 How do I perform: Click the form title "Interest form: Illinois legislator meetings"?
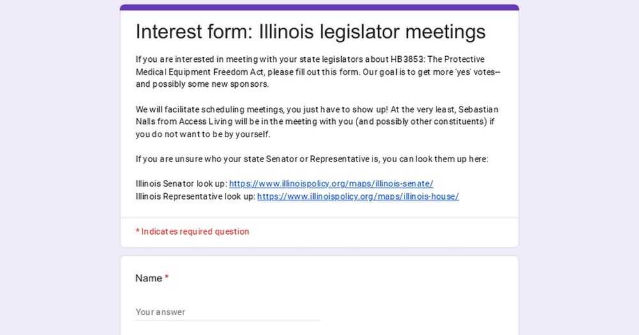coord(311,32)
